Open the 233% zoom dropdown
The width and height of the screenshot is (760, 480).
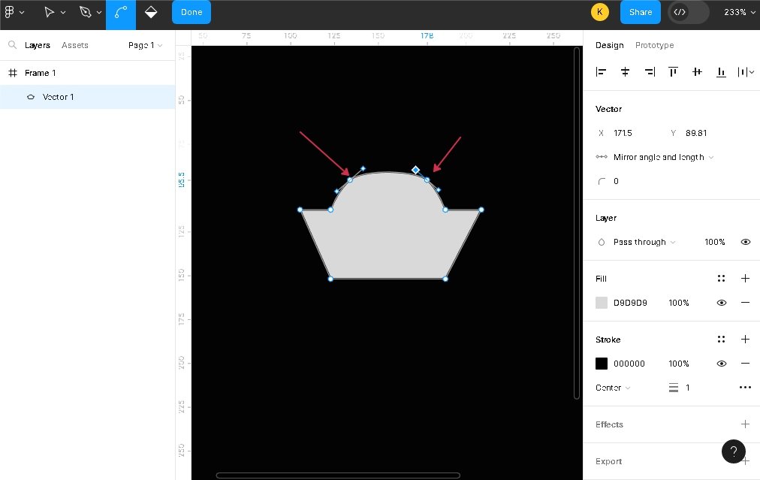(x=739, y=12)
